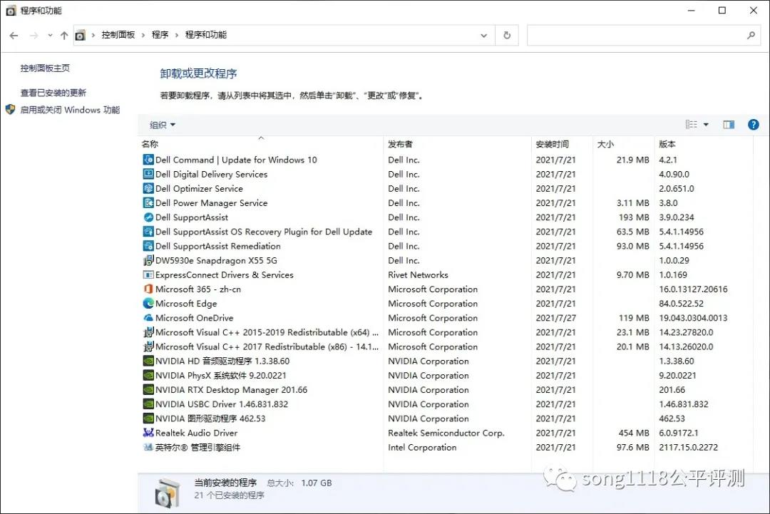Screen dimensions: 770x514
Task: Click the SupportAssist OS Recovery Plugin icon
Action: point(148,231)
